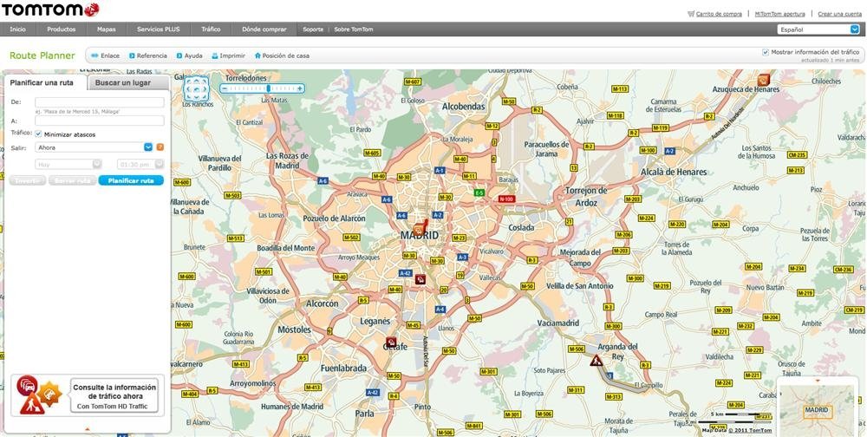Open the Mapas menu

point(106,29)
